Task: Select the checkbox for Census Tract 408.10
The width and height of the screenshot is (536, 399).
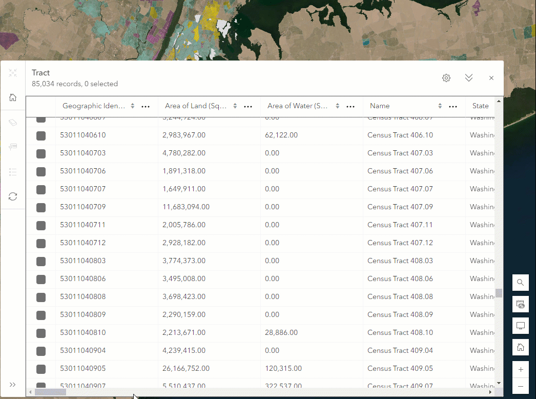Action: (40, 333)
